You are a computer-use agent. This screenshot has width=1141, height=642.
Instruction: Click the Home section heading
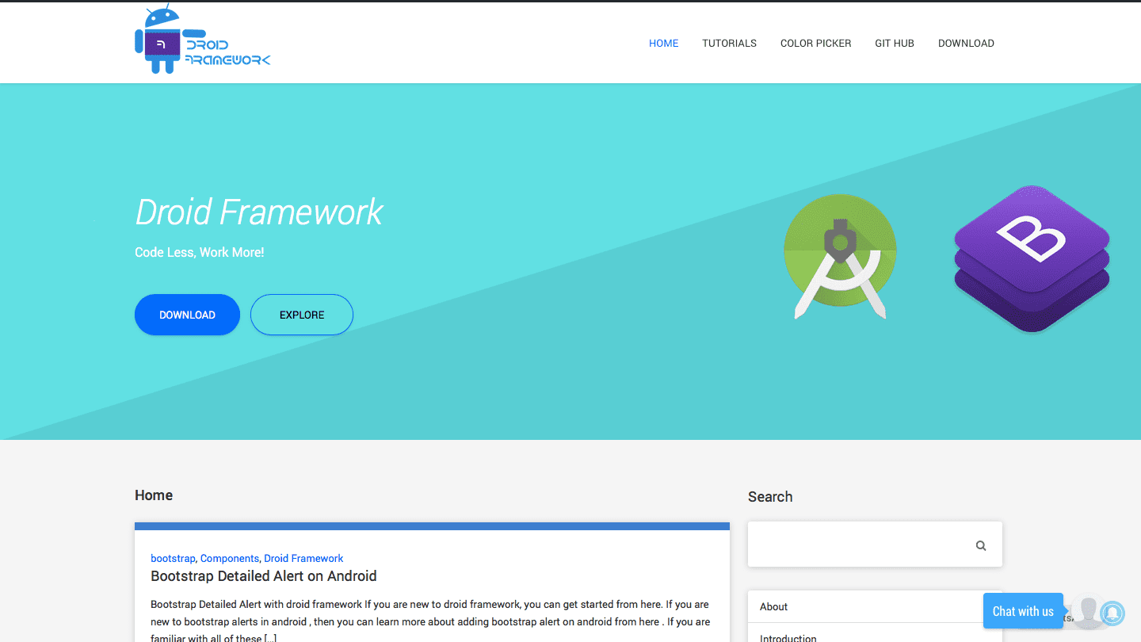tap(154, 495)
